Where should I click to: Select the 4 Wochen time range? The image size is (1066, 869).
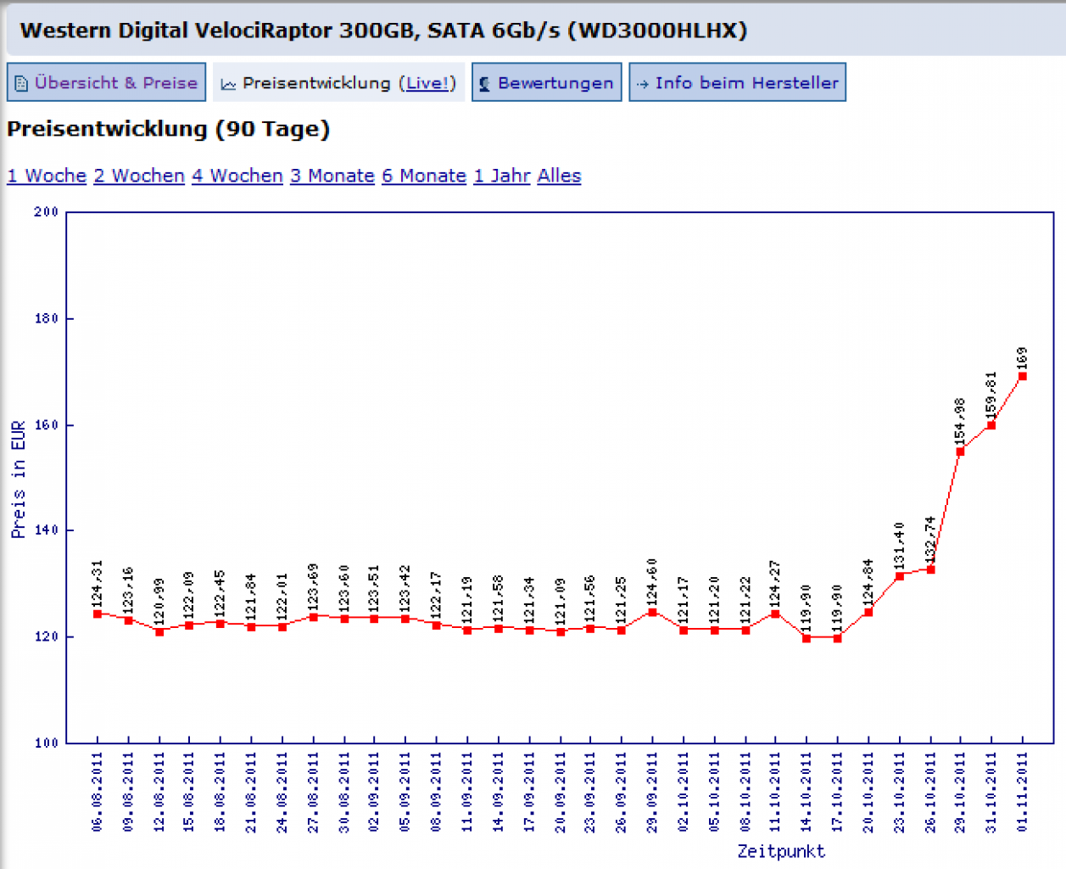(x=237, y=176)
